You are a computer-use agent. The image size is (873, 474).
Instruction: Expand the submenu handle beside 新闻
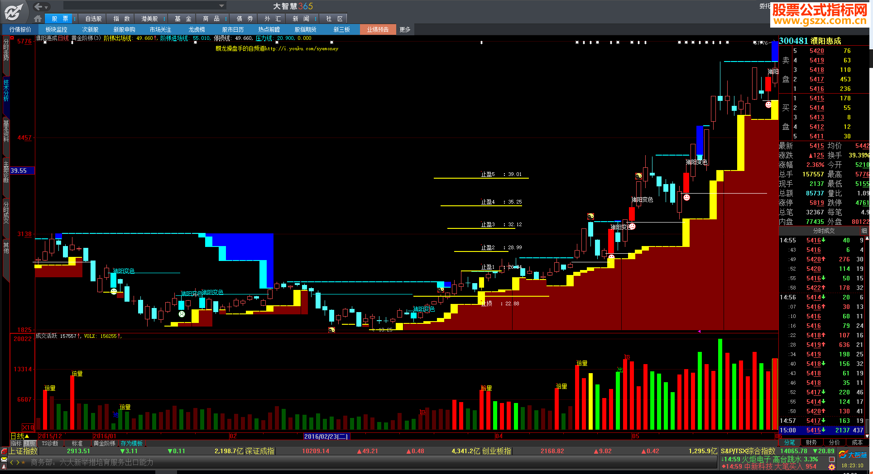pyautogui.click(x=316, y=19)
